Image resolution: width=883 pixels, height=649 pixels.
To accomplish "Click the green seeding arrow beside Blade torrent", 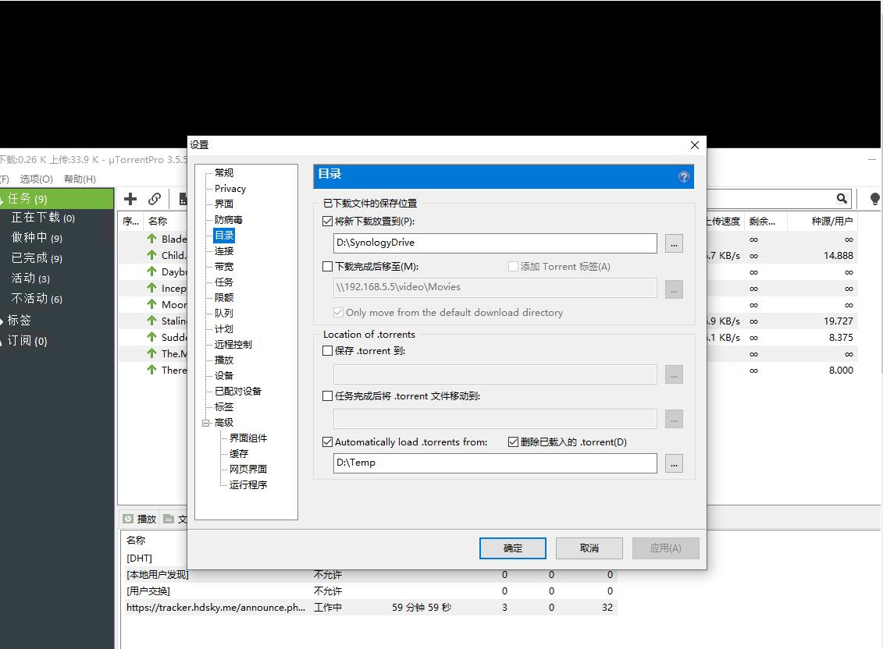I will click(x=152, y=239).
